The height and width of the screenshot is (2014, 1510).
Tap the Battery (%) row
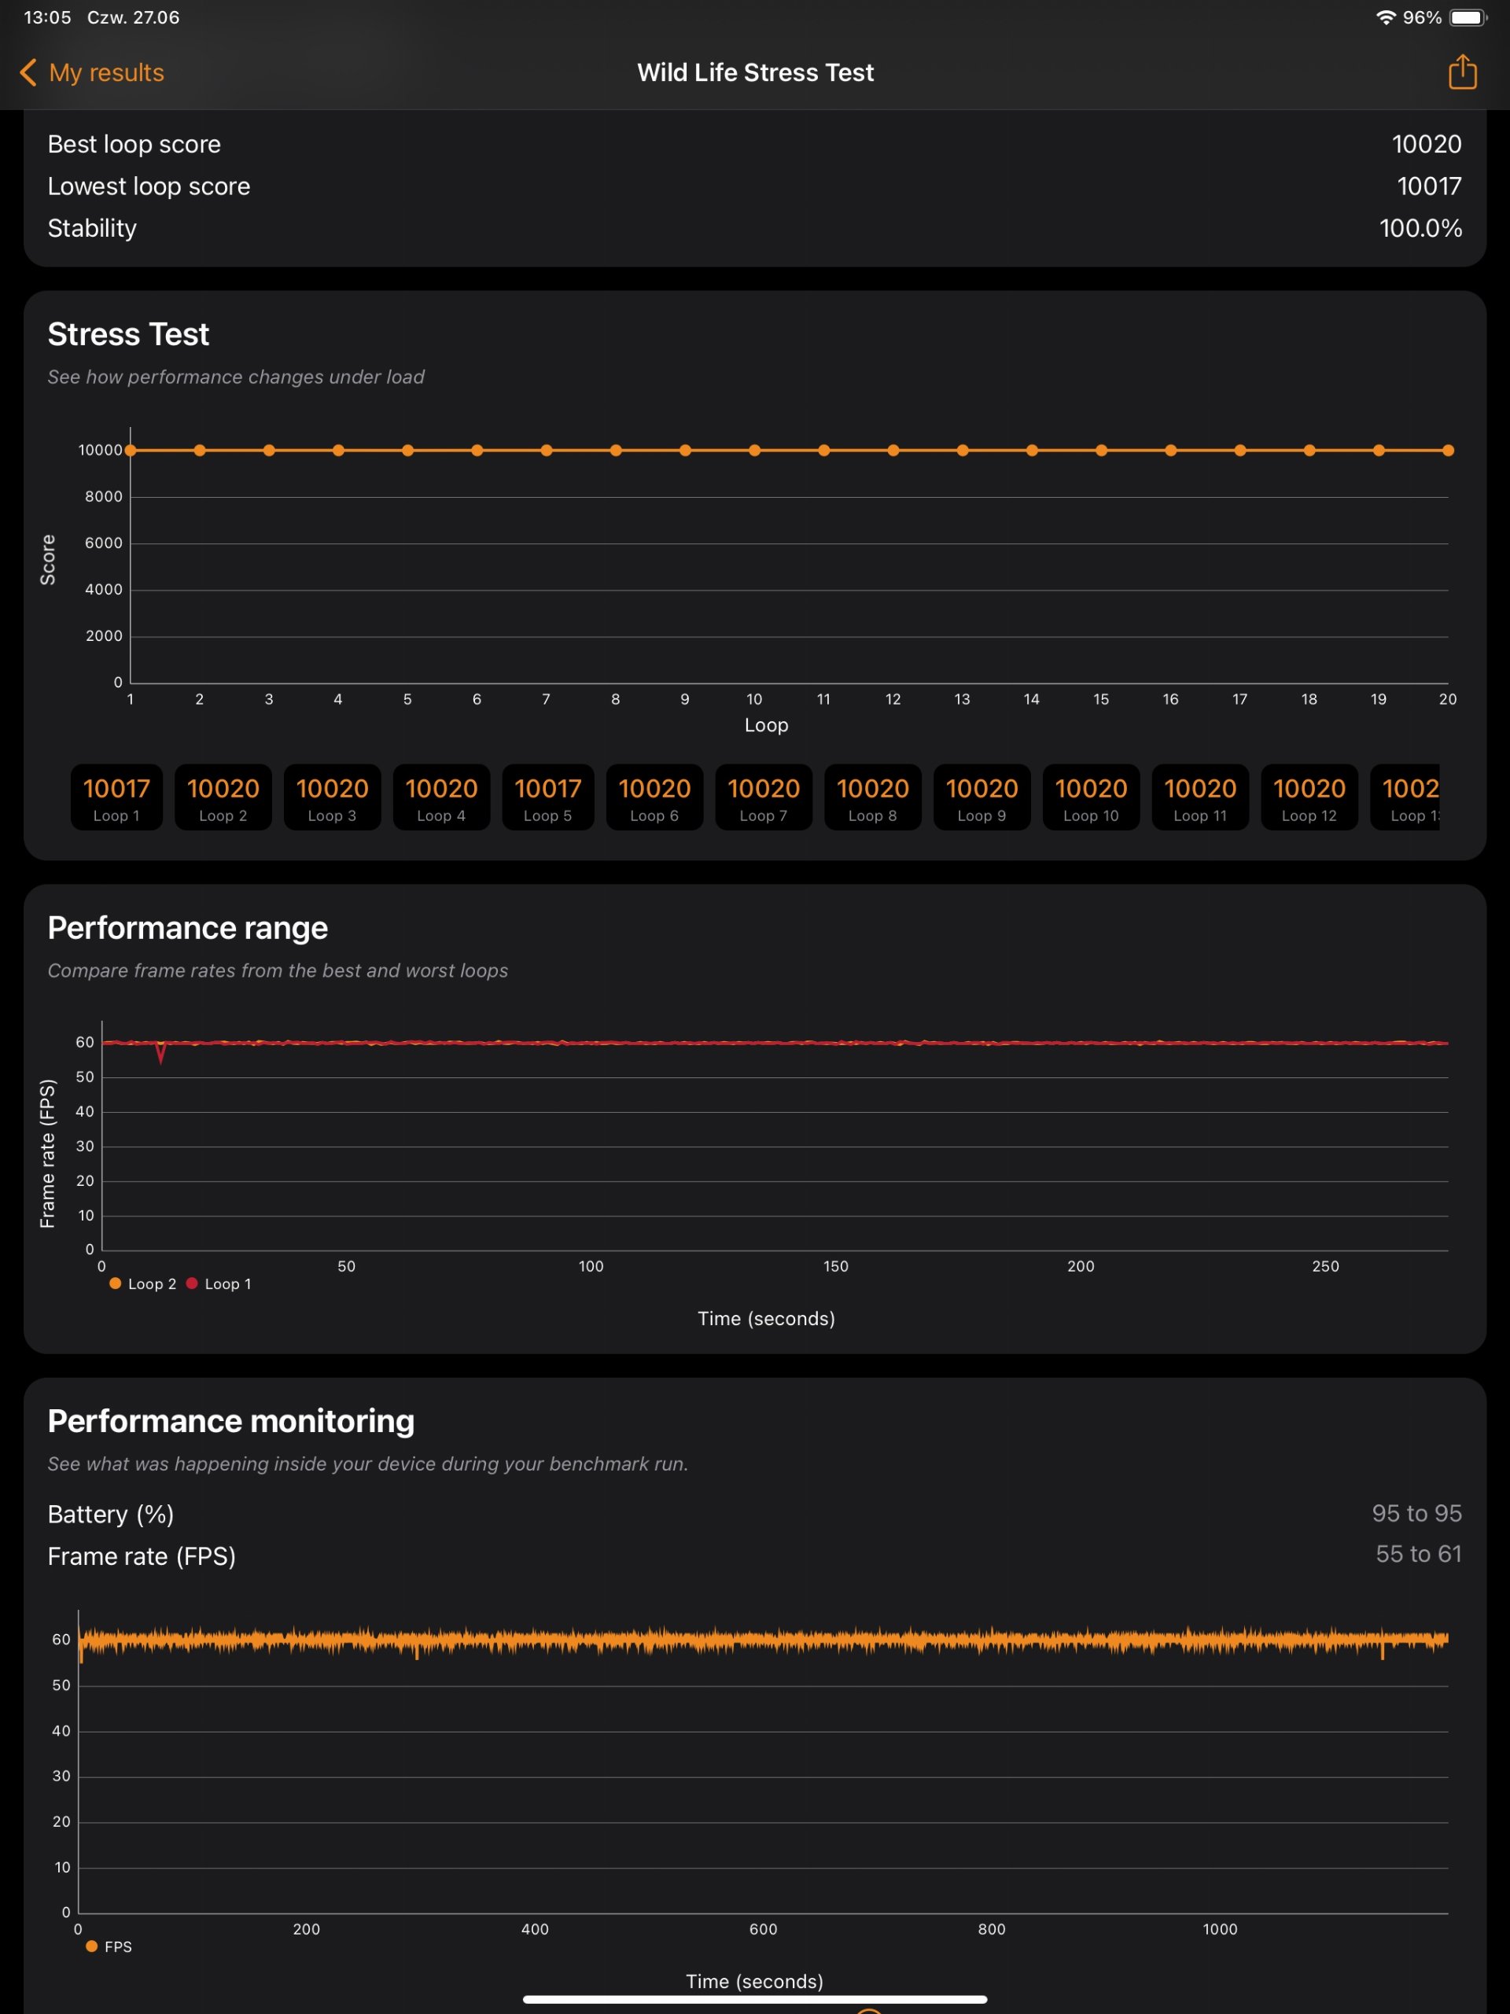point(755,1513)
